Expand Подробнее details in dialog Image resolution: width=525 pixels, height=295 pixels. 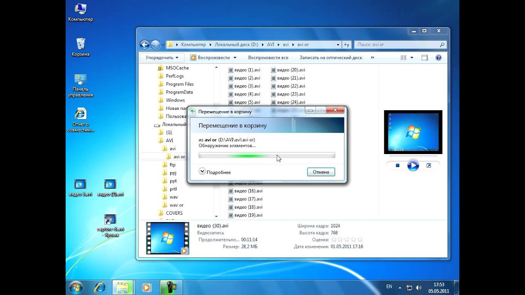[x=215, y=172]
